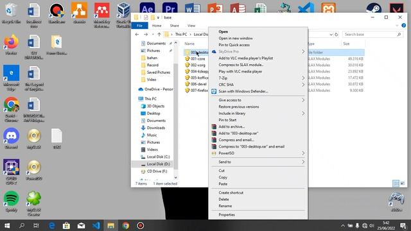The height and width of the screenshot is (231, 411).
Task: Click the red record button on taskbar
Action: click(141, 225)
